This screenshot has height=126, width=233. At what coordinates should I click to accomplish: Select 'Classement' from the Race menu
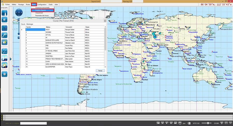tap(39, 13)
